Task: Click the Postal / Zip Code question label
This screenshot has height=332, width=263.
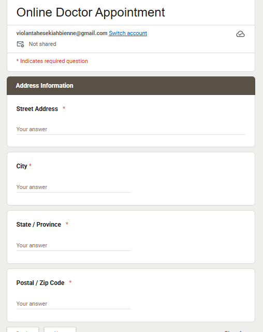Action: click(40, 283)
